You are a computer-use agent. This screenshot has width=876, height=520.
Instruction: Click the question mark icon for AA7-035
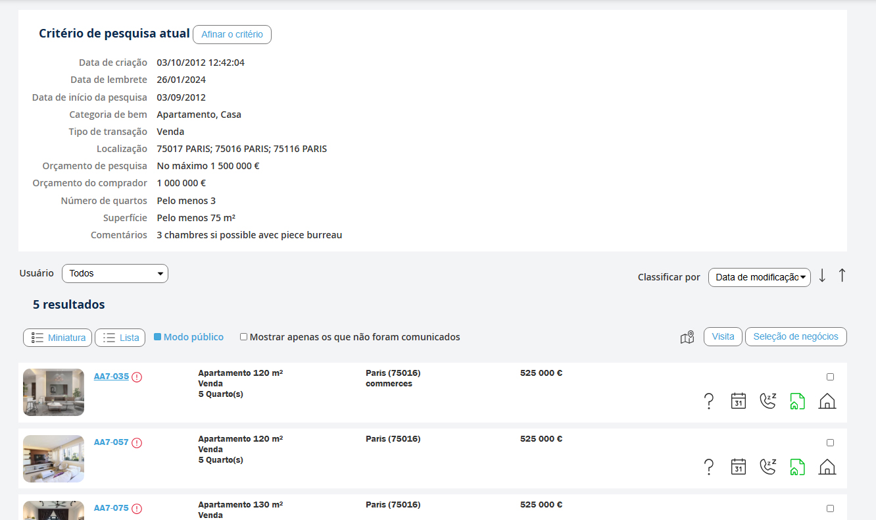coord(708,401)
